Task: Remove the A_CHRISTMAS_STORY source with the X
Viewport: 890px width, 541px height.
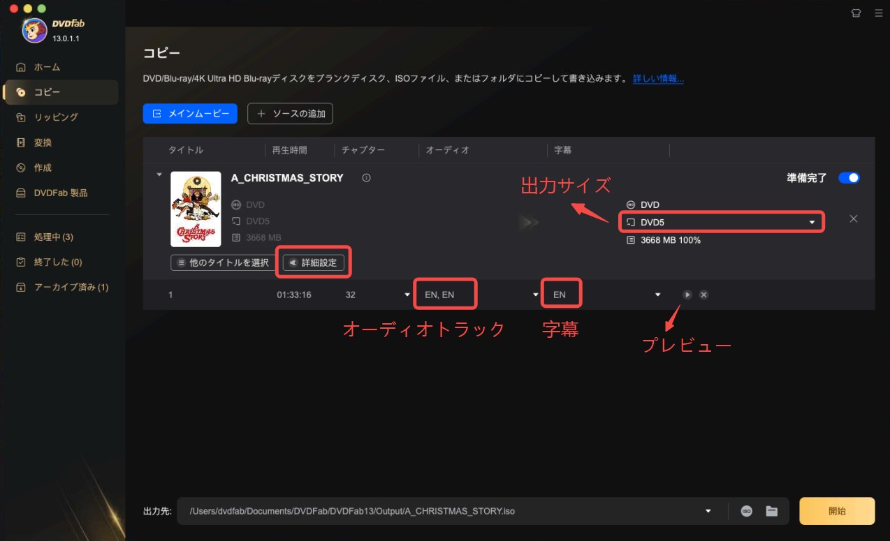Action: click(x=853, y=218)
